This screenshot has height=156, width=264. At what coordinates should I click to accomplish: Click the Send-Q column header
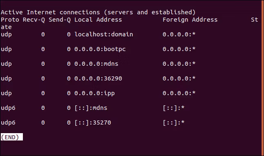point(60,20)
